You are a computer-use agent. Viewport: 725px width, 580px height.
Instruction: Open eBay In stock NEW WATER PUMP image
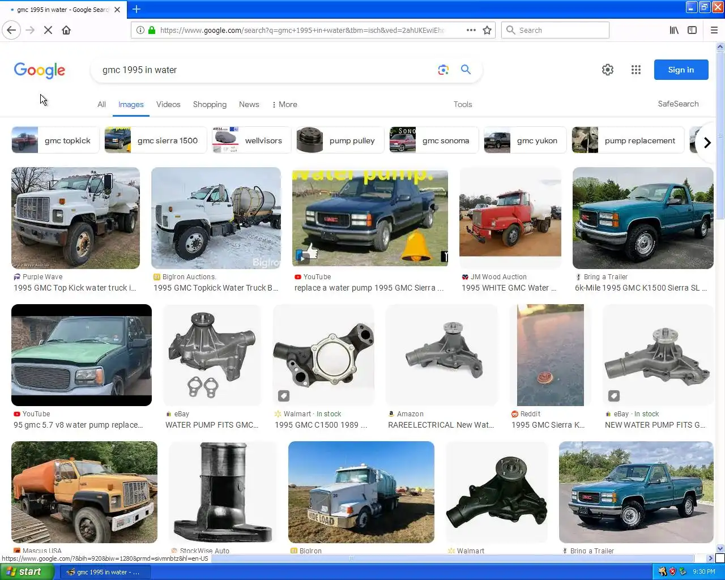(658, 355)
